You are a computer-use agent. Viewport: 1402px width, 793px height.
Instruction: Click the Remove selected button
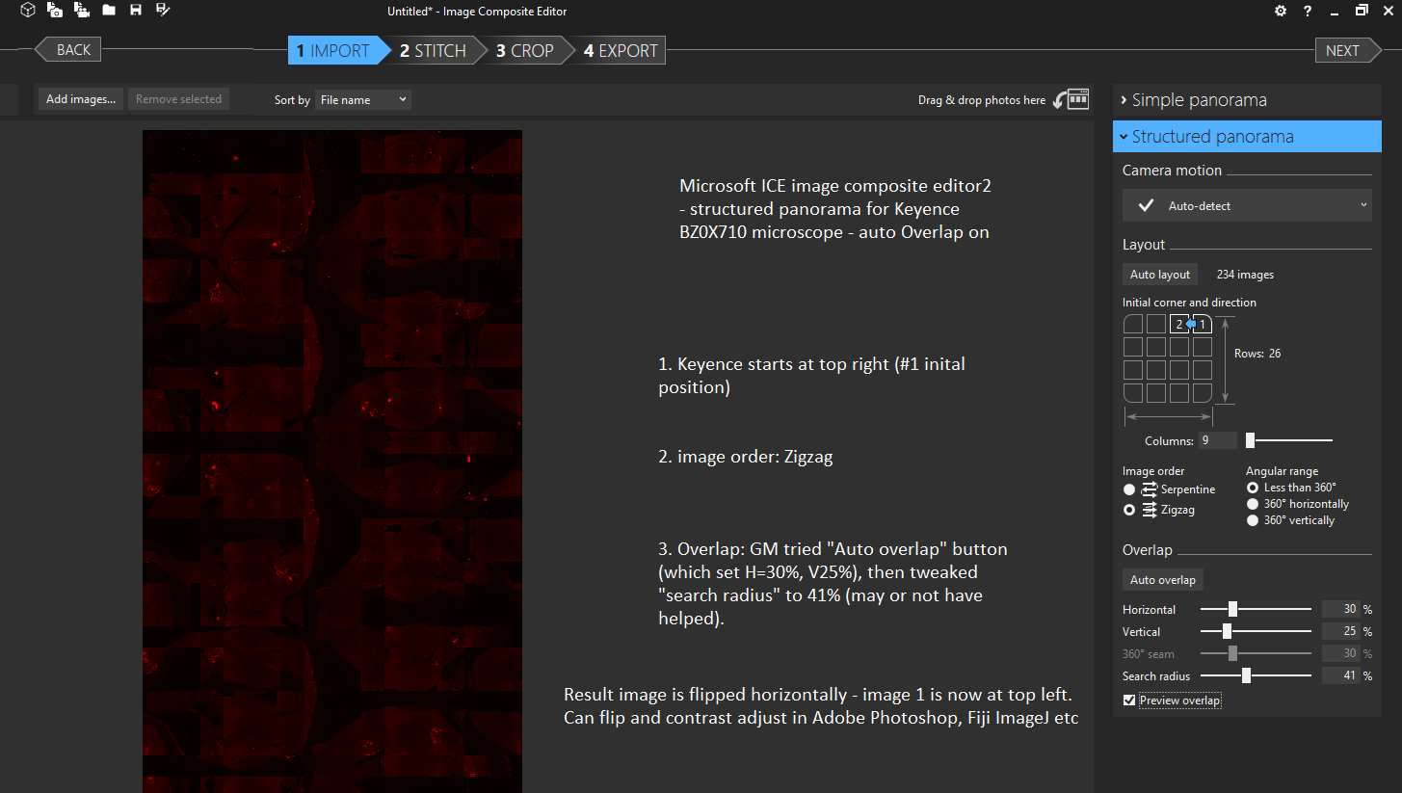[178, 99]
